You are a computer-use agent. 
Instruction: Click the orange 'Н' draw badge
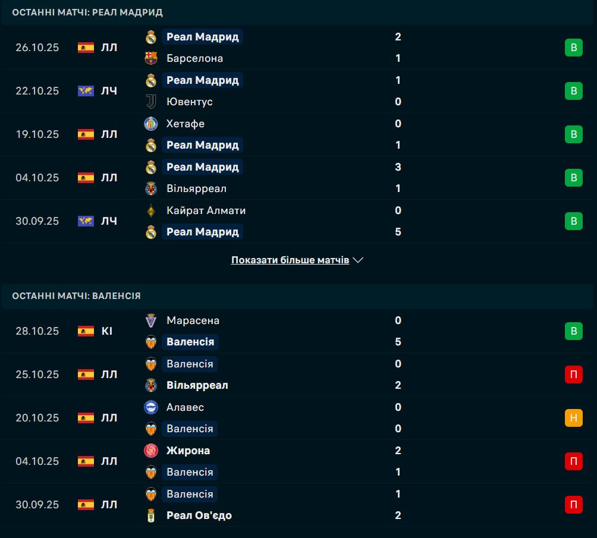573,418
